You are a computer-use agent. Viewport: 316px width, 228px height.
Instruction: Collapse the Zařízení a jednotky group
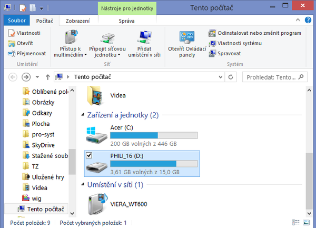coord(83,115)
